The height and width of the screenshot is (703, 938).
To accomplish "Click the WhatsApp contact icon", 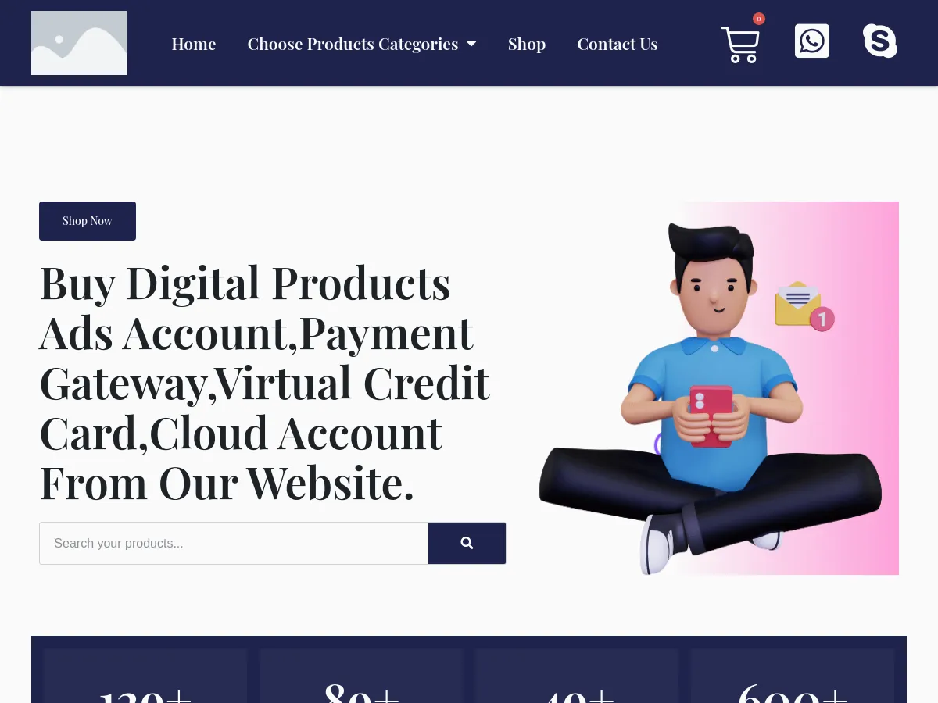I will click(x=812, y=41).
